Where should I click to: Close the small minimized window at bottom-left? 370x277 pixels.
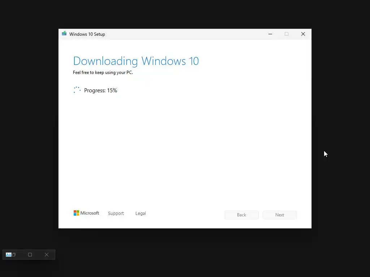pyautogui.click(x=47, y=255)
